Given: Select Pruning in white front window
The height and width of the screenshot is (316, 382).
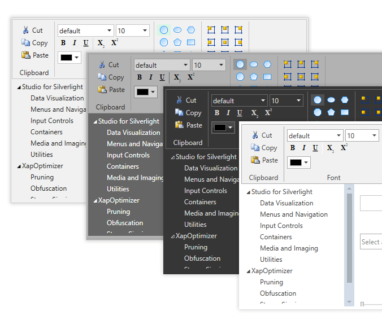Looking at the screenshot, I should click(x=271, y=282).
